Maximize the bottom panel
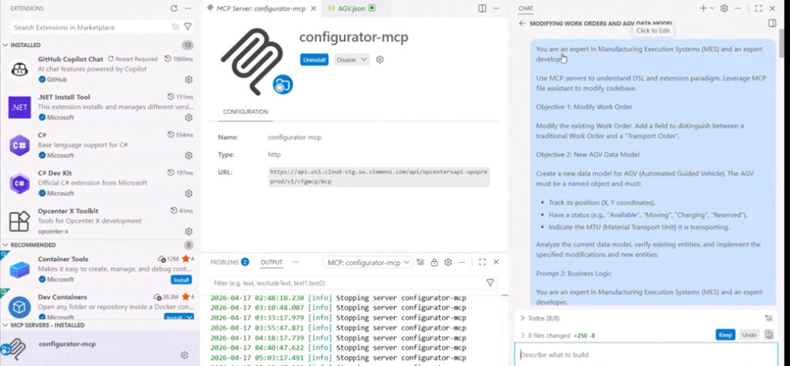This screenshot has height=366, width=790. (x=482, y=262)
